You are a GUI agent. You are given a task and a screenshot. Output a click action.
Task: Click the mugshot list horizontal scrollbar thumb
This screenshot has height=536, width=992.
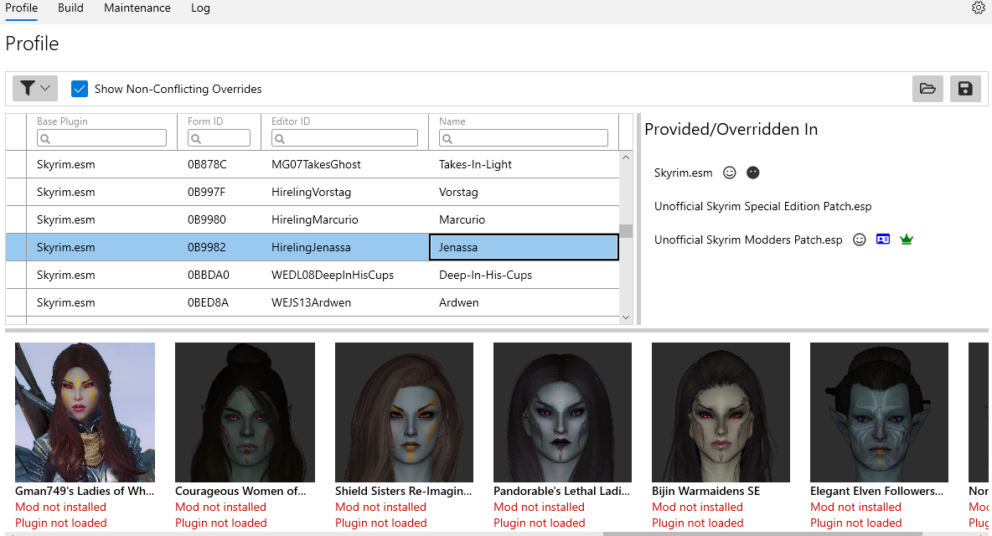762,533
